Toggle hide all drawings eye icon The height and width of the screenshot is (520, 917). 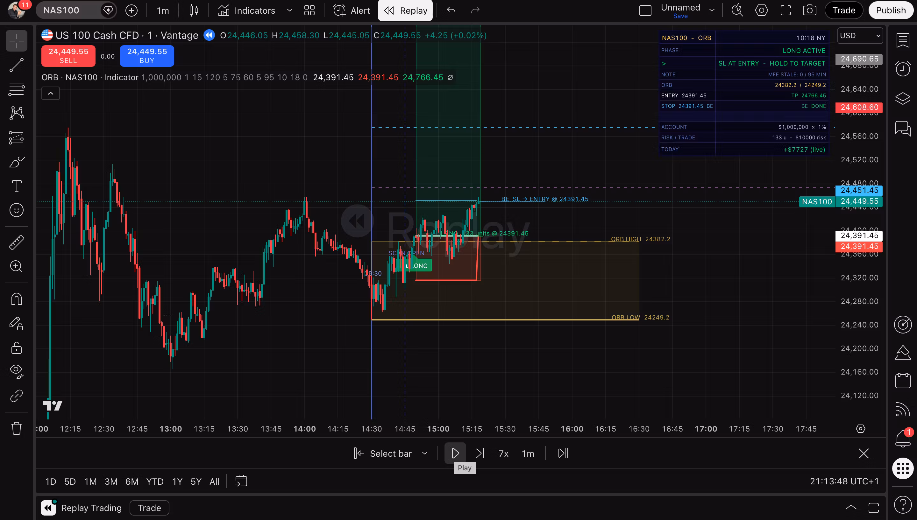click(17, 371)
